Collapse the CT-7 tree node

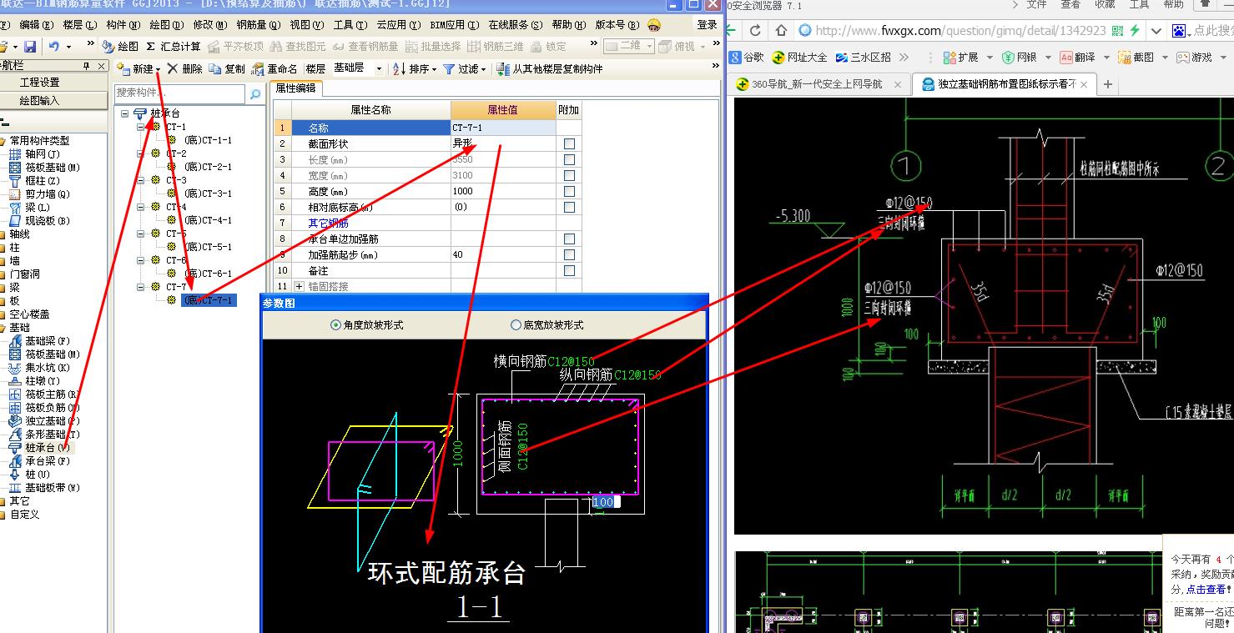(x=141, y=287)
